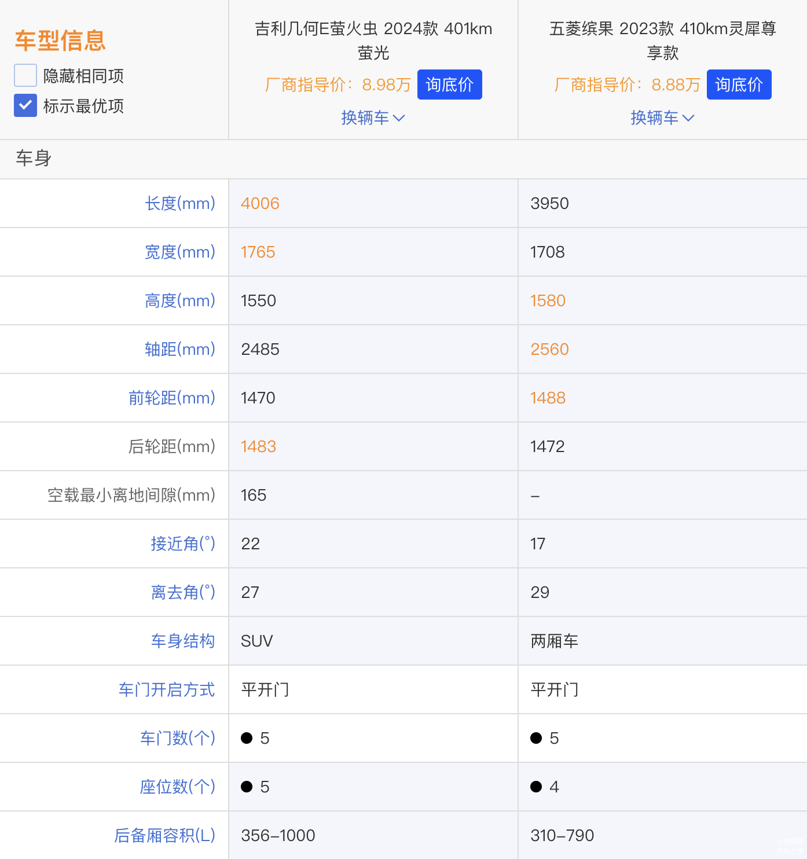Select the highlighted length value 4006
This screenshot has height=859, width=807.
point(260,203)
